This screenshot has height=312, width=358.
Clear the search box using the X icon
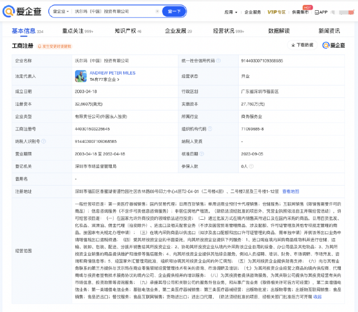point(157,11)
